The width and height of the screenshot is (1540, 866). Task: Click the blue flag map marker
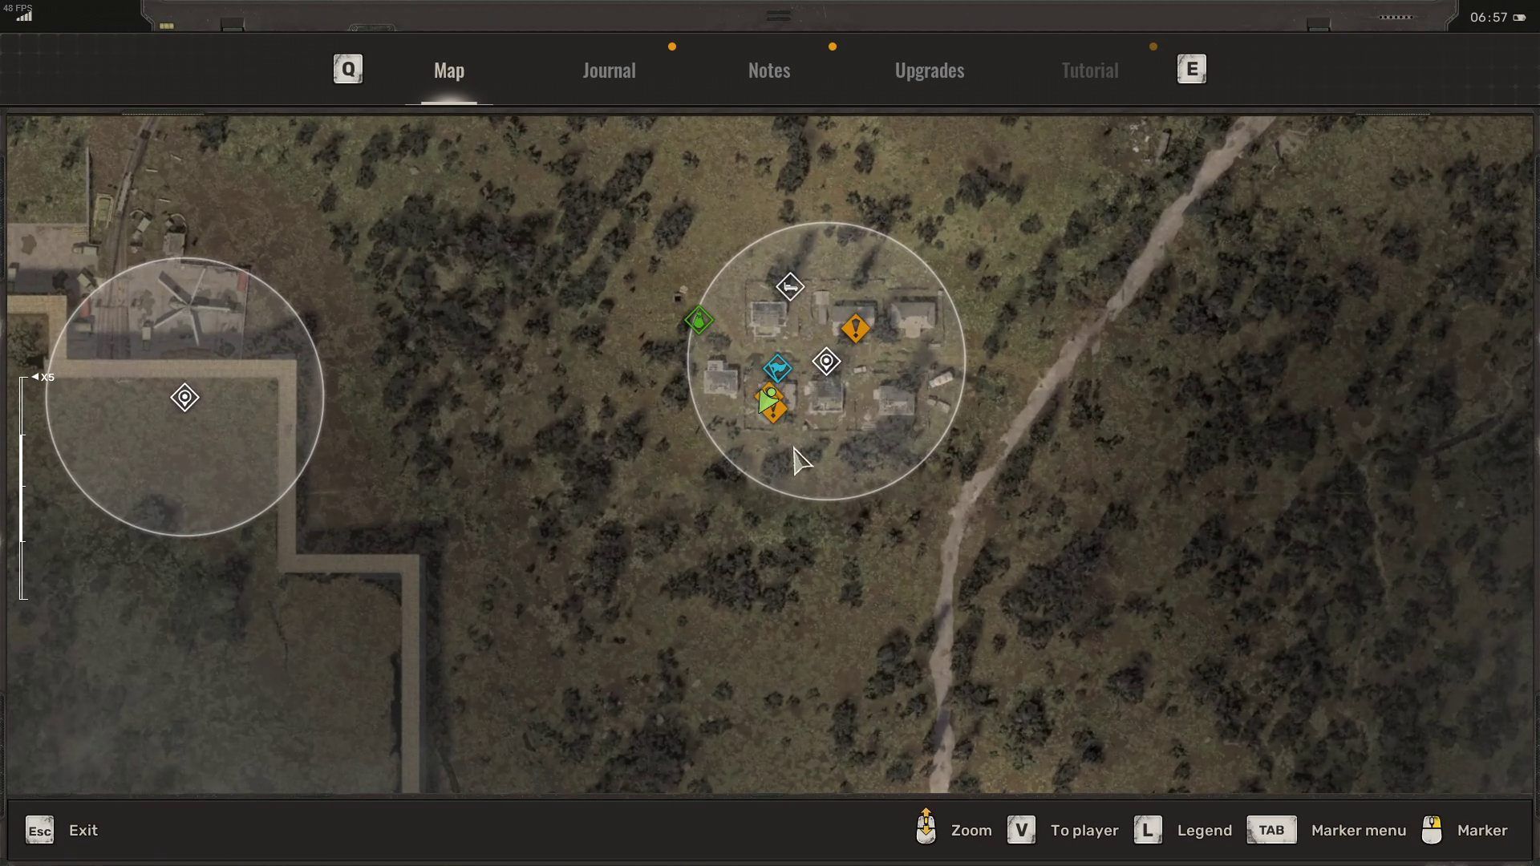pos(777,369)
